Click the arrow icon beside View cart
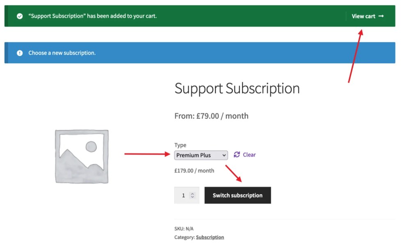Viewport: 402px width, 245px height. pyautogui.click(x=381, y=16)
